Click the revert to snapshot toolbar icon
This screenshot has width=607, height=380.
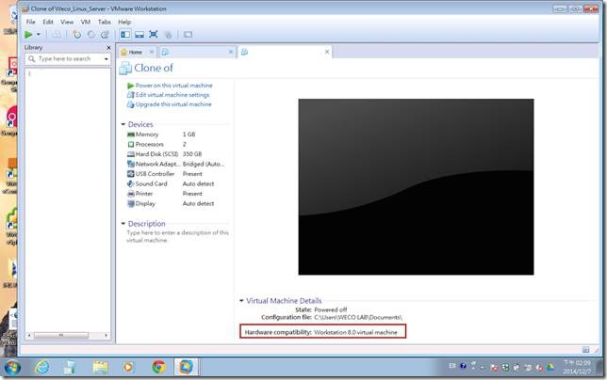91,35
